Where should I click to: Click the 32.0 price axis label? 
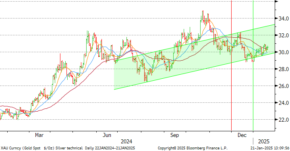click(x=284, y=35)
